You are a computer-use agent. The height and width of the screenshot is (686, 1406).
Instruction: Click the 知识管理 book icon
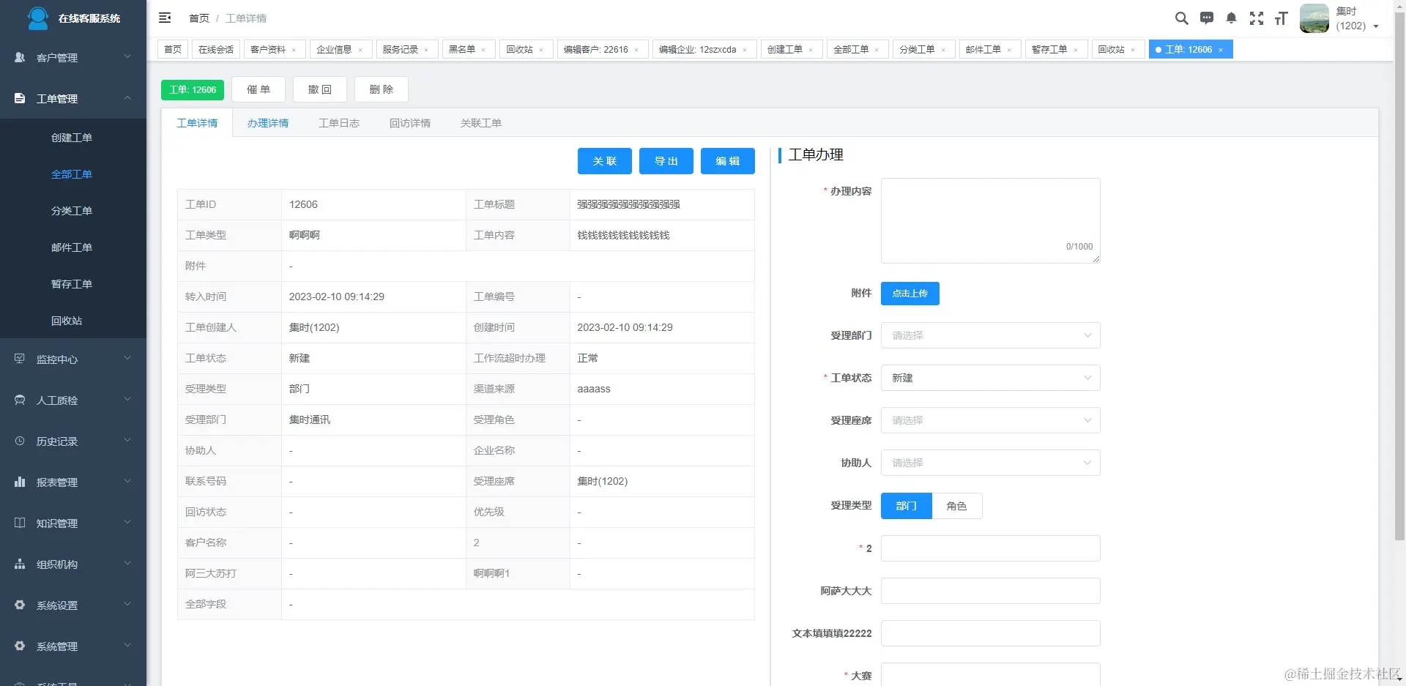[20, 523]
